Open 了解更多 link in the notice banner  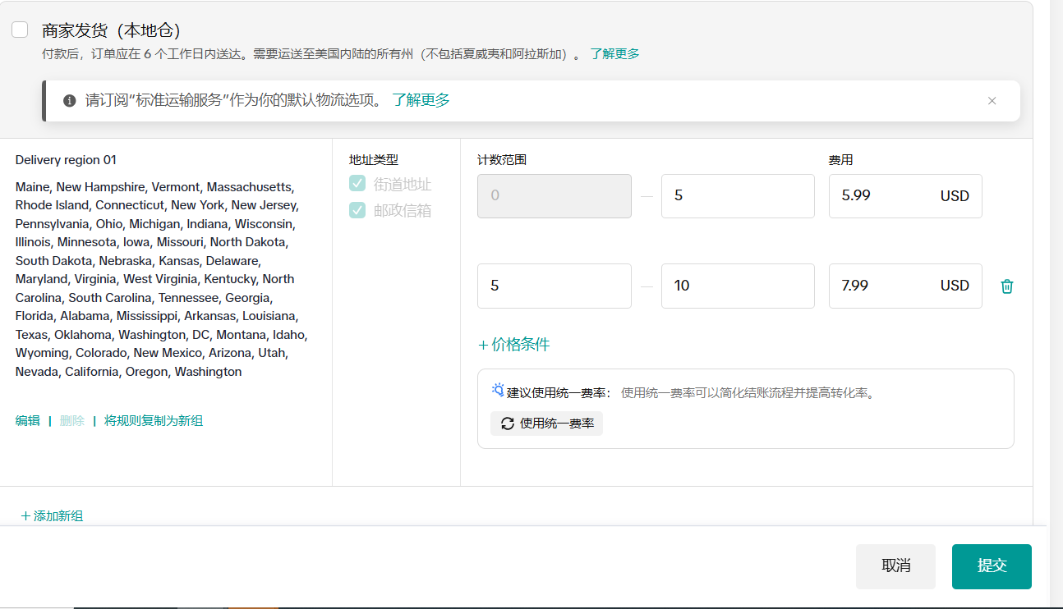coord(421,100)
